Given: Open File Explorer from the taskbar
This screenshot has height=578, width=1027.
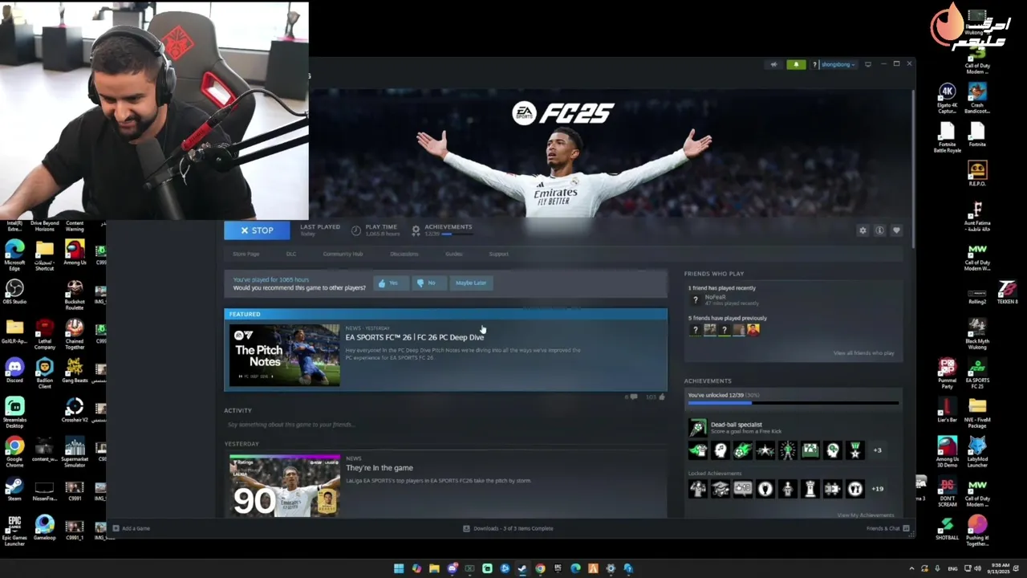Looking at the screenshot, I should pos(434,568).
